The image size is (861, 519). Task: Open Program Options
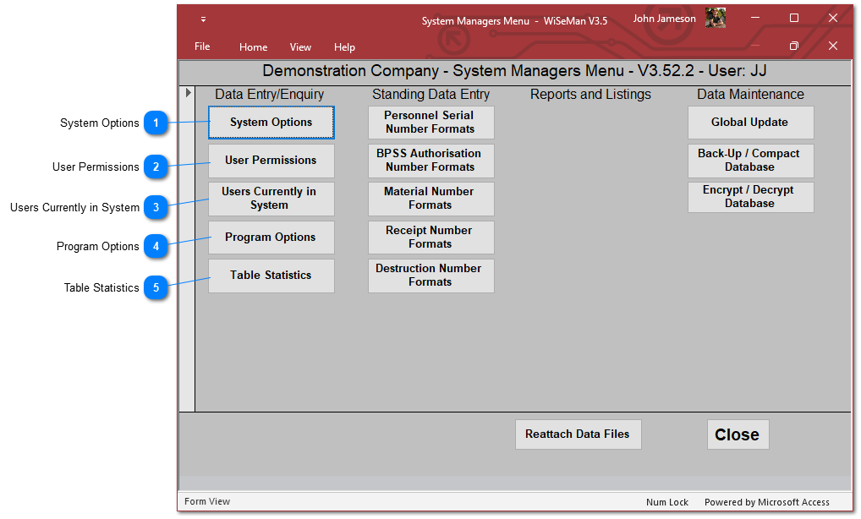(271, 238)
